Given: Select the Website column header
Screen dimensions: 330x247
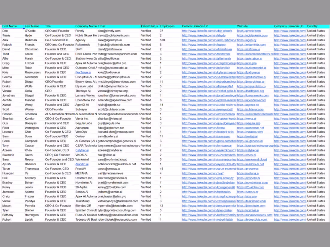Looking at the screenshot, I should click(242, 26).
